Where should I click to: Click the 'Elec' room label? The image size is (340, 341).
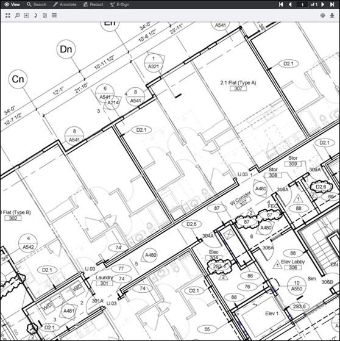(213, 252)
